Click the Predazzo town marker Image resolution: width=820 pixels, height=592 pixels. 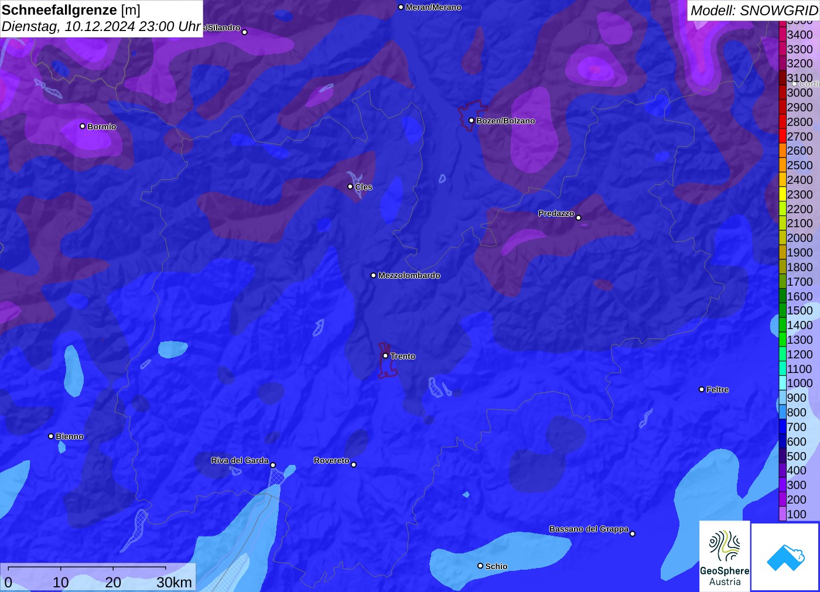point(579,218)
